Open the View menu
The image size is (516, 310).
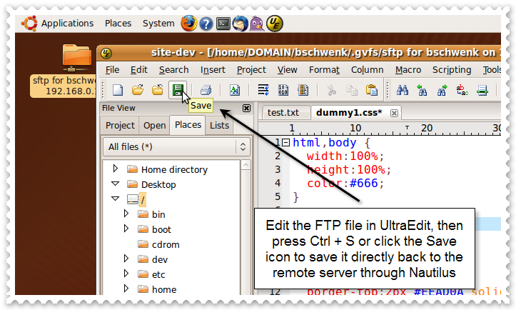pos(287,70)
